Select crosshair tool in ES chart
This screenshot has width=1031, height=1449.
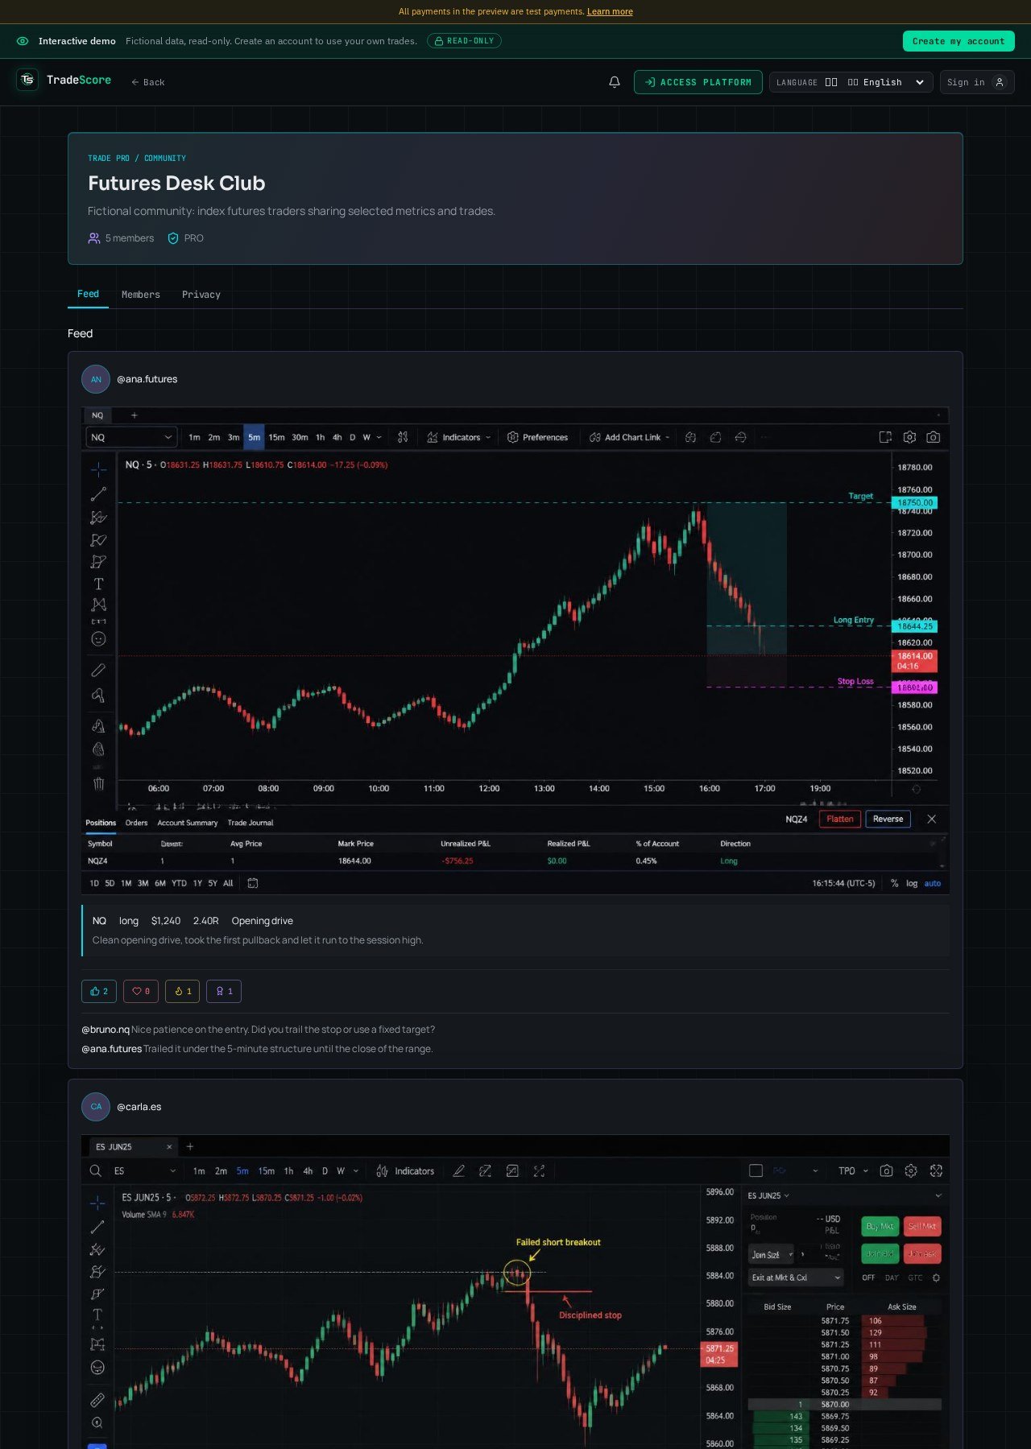coord(97,1203)
